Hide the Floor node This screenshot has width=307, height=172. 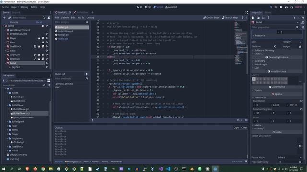coord(47,43)
